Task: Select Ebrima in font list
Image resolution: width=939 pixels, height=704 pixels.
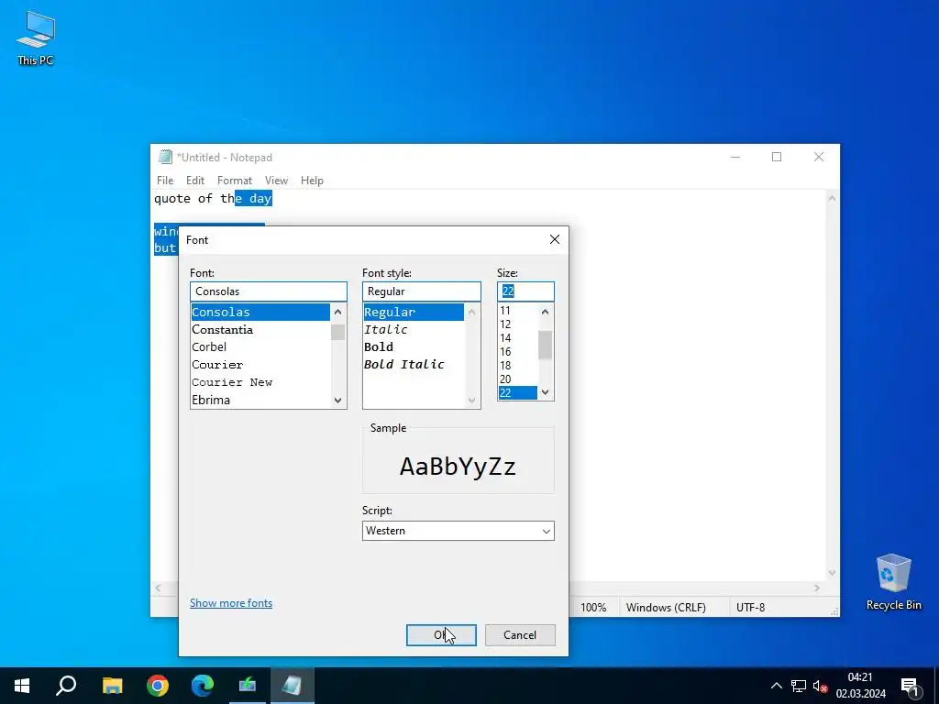Action: point(260,400)
